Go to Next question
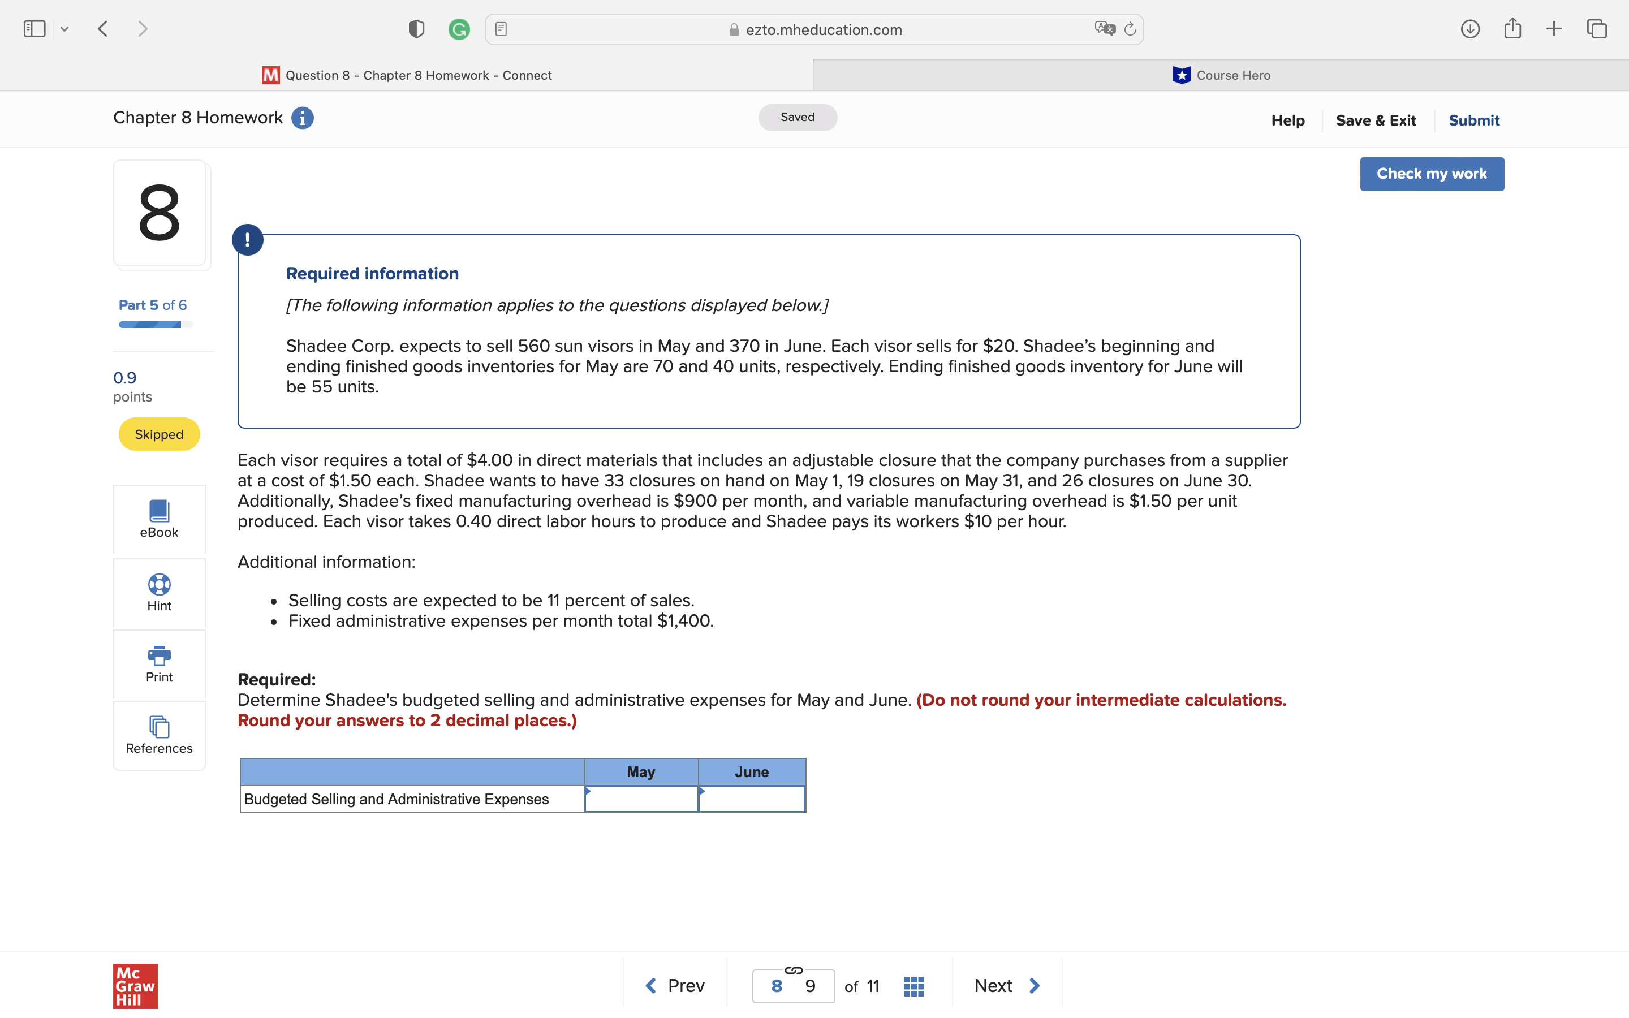The height and width of the screenshot is (1018, 1629). click(x=1006, y=986)
